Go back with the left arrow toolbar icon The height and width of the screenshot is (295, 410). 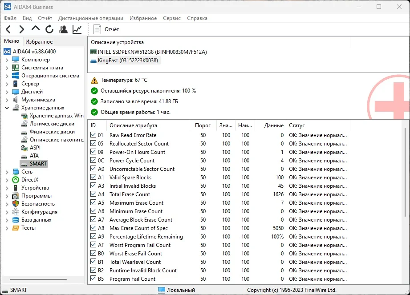pyautogui.click(x=8, y=29)
